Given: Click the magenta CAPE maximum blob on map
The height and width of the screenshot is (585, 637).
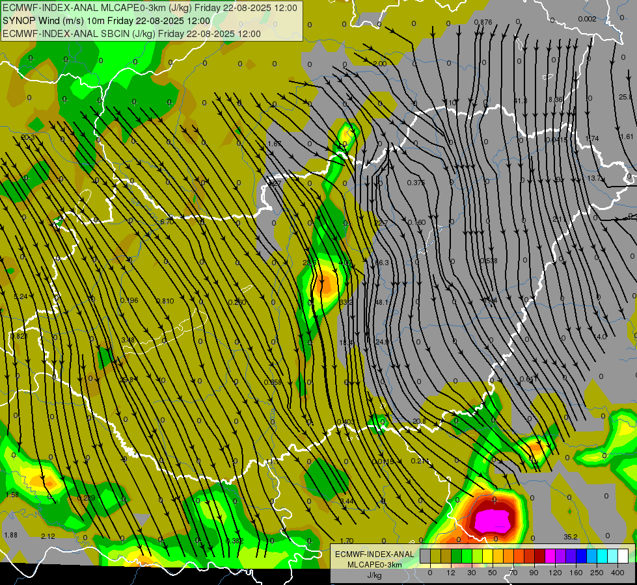Looking at the screenshot, I should (493, 521).
